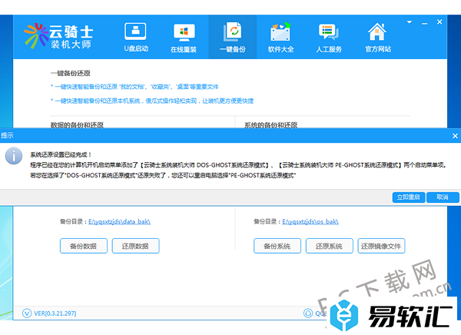
Task: Open the title bar dropdown menu arrow
Action: click(410, 22)
